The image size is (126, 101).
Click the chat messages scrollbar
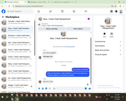91,61
